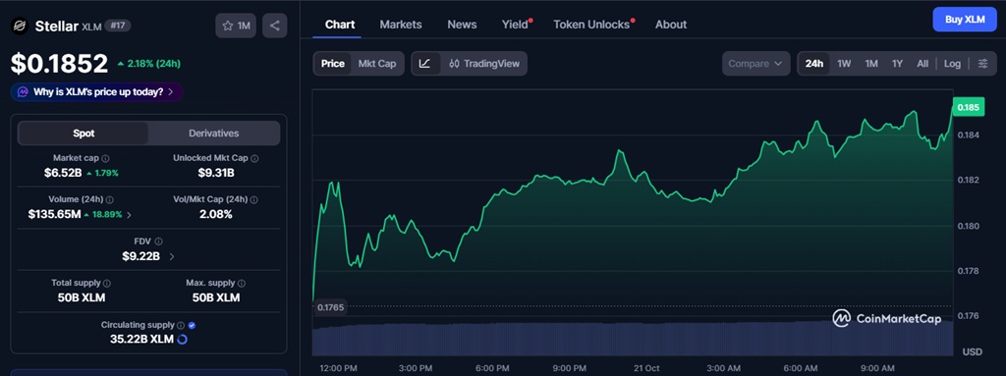Click the 0.185 current price label
Screen dimensions: 1006x376
[968, 108]
